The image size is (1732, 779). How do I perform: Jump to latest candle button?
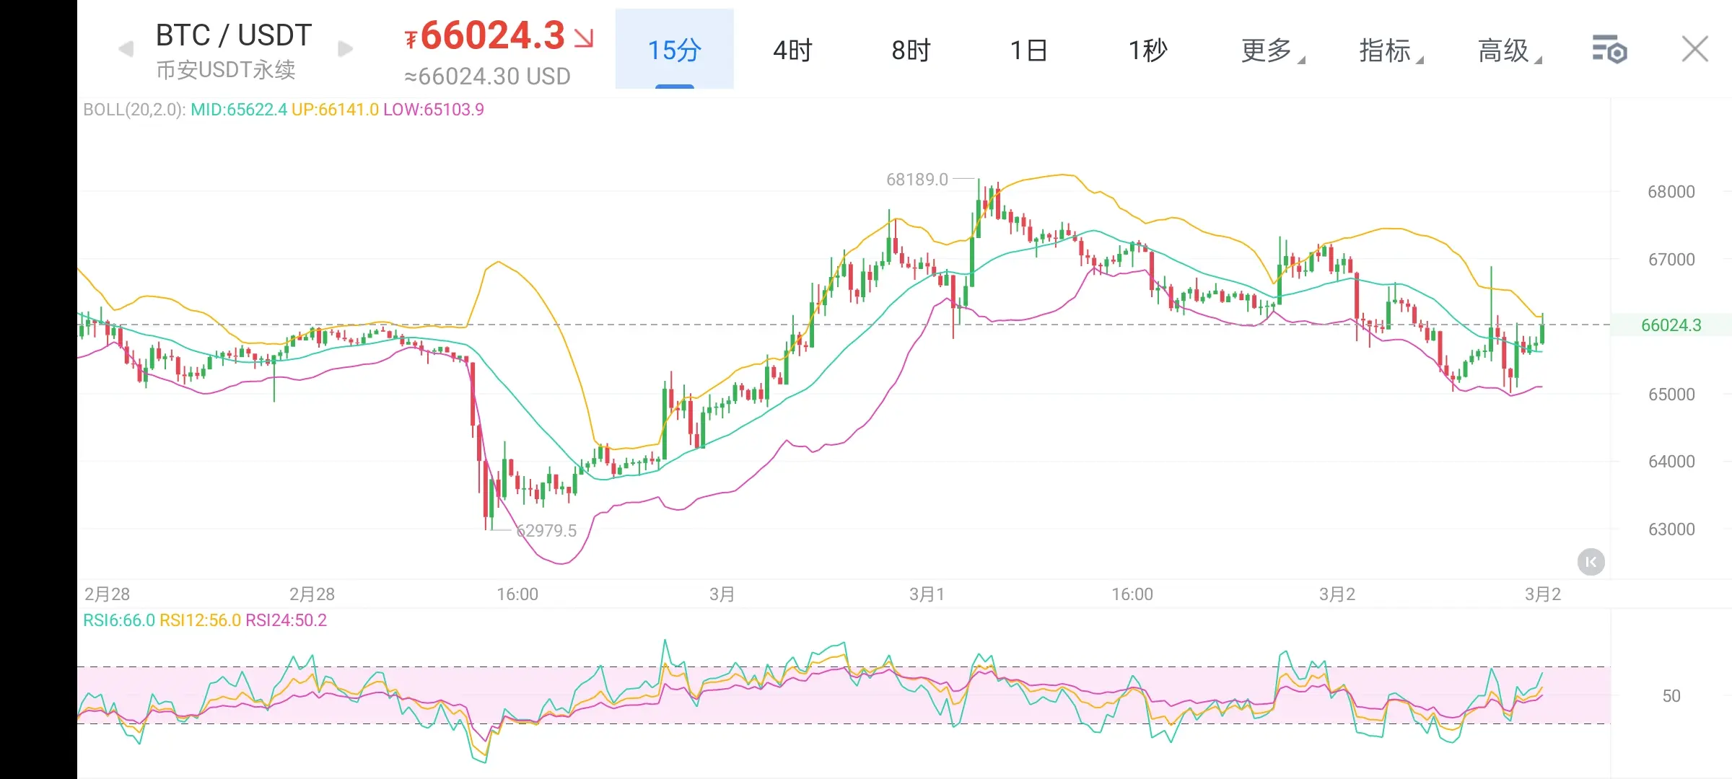click(1591, 562)
